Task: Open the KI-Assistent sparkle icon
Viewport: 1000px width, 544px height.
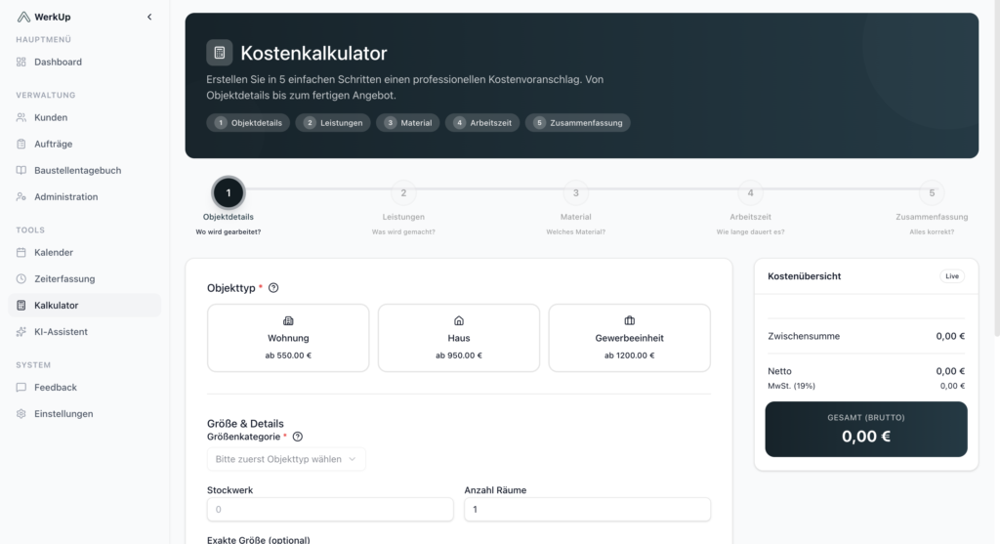Action: [x=22, y=331]
